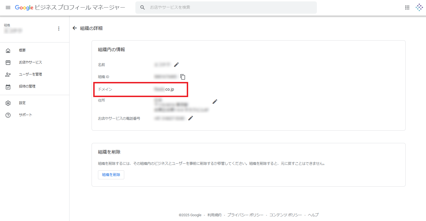Click the ユーザーを管理 user icon

coord(8,74)
